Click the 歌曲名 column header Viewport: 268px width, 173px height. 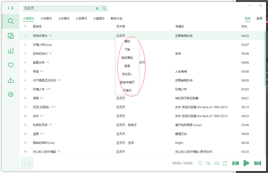point(37,26)
